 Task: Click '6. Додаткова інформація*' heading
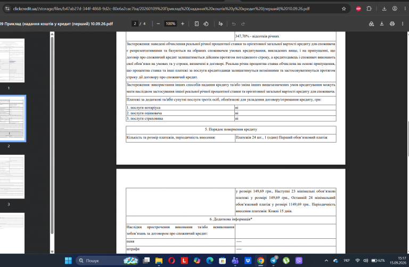coord(231,219)
